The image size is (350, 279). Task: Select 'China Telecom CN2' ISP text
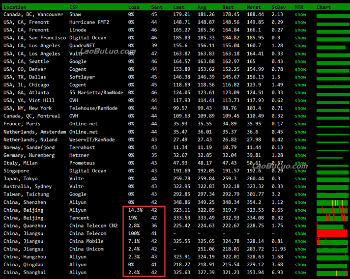coord(93,226)
